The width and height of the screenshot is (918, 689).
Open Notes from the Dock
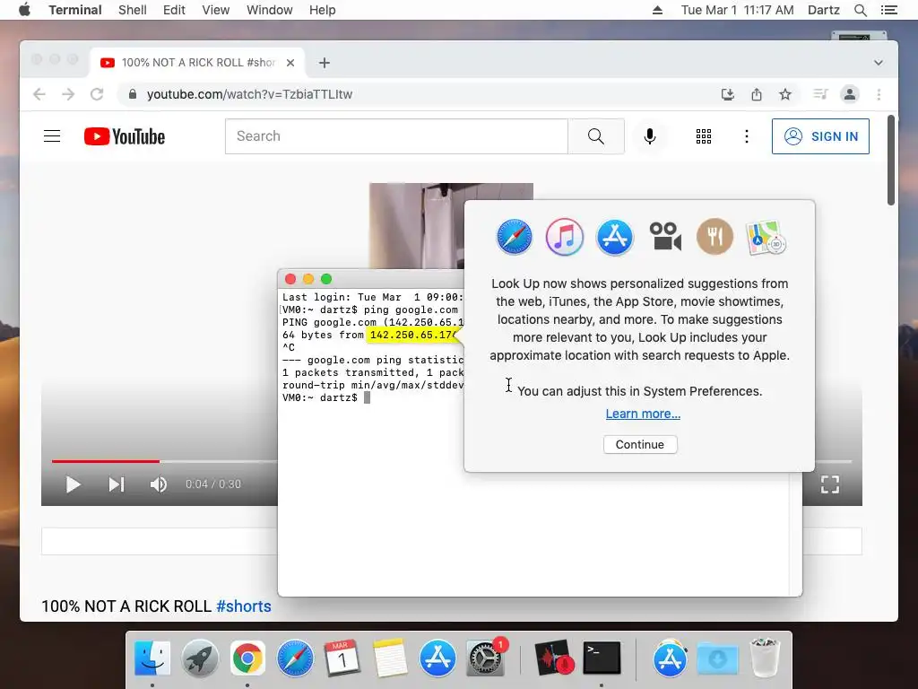coord(390,658)
